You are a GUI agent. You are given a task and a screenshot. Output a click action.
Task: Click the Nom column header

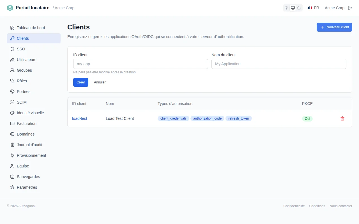pos(110,104)
